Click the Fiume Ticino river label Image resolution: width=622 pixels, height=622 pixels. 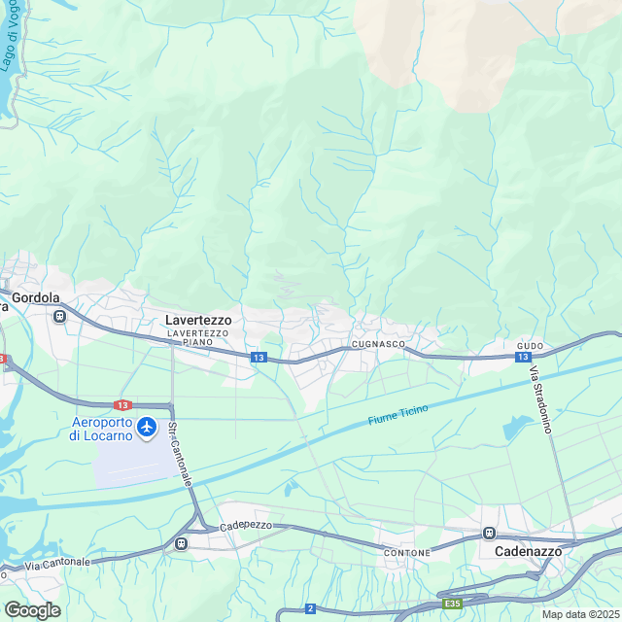(x=397, y=415)
